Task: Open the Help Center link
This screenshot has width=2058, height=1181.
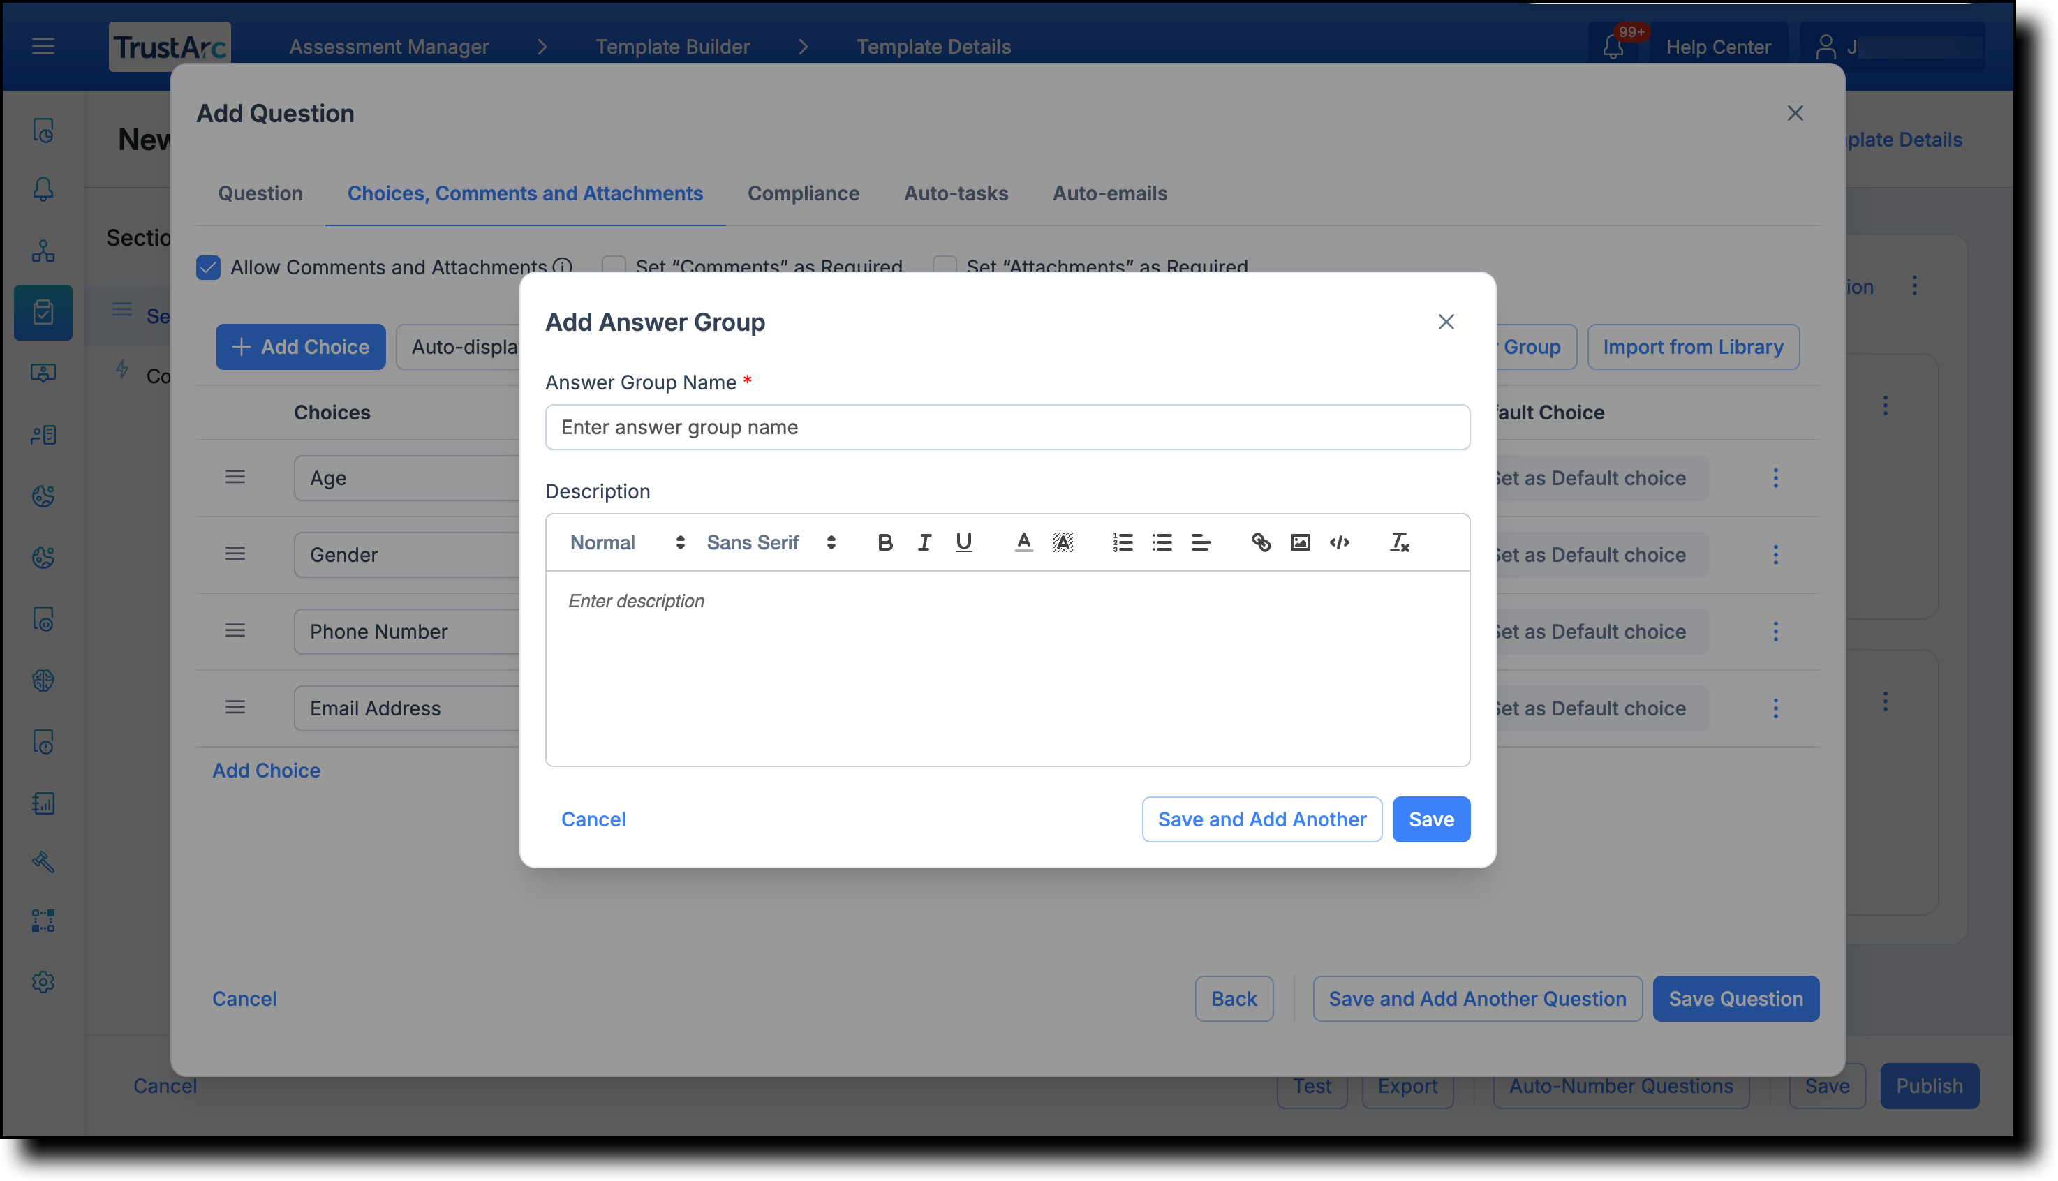Action: click(x=1717, y=47)
